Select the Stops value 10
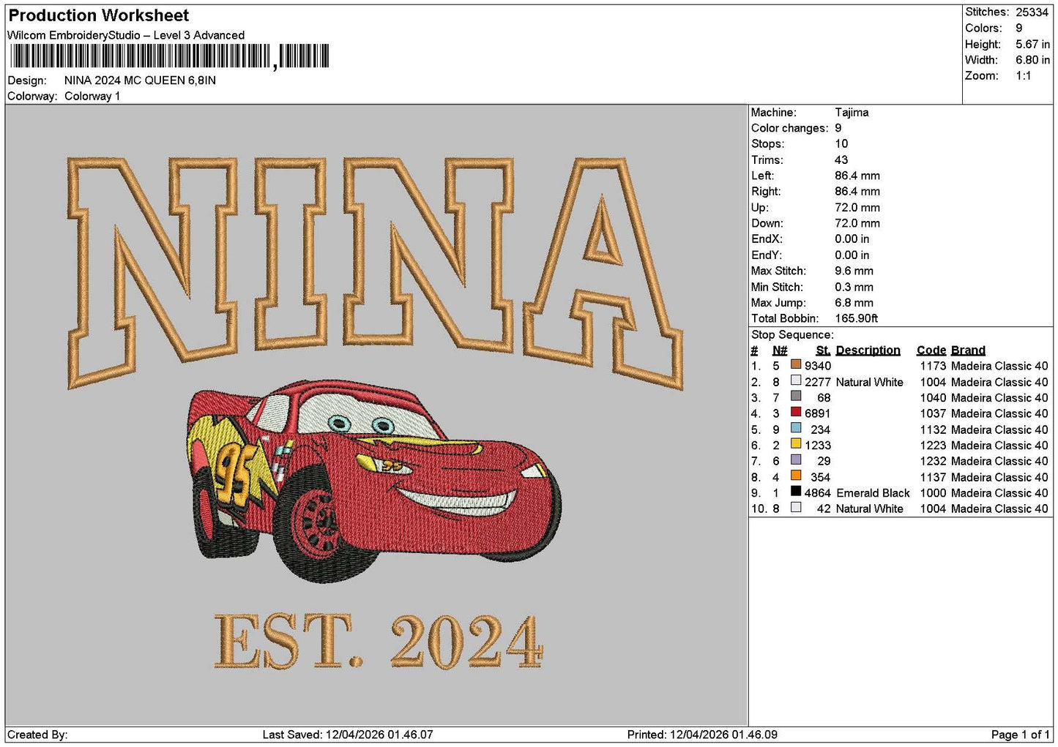1058x747 pixels. pos(841,144)
